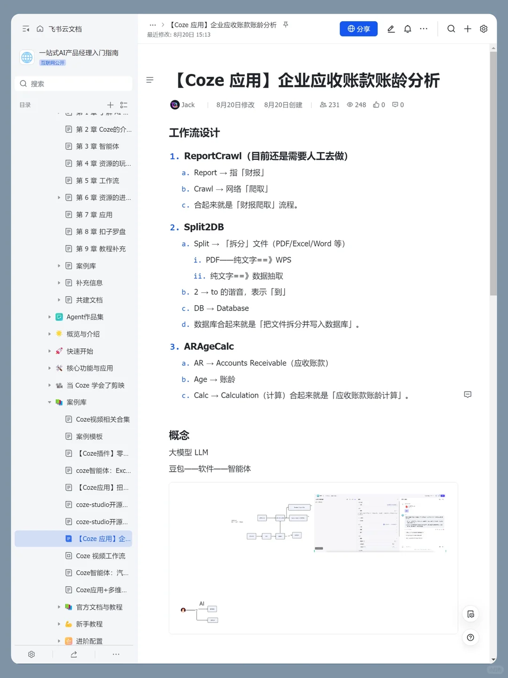Screen dimensions: 508x678
Task: Open the home icon next to 飞书云文档
Action: coord(40,29)
